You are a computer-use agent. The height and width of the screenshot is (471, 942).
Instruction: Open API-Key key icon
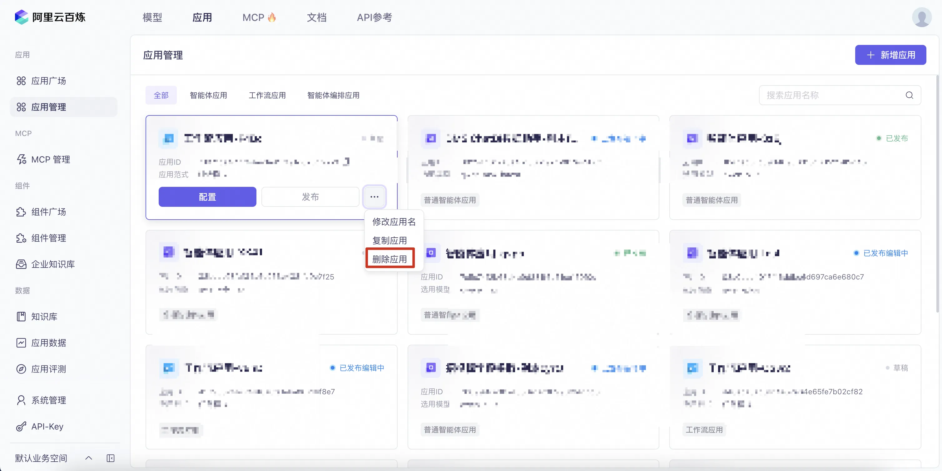[x=21, y=426]
